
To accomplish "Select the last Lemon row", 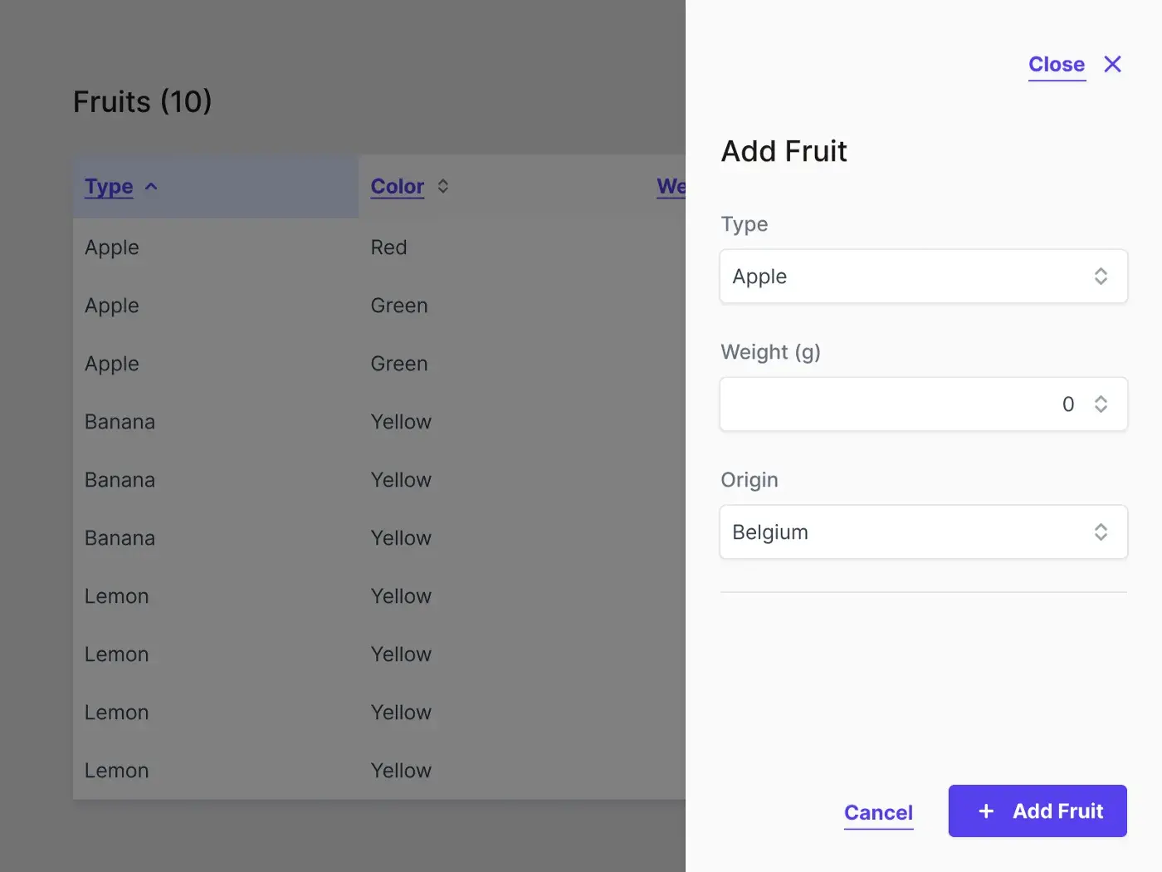I will click(x=379, y=771).
